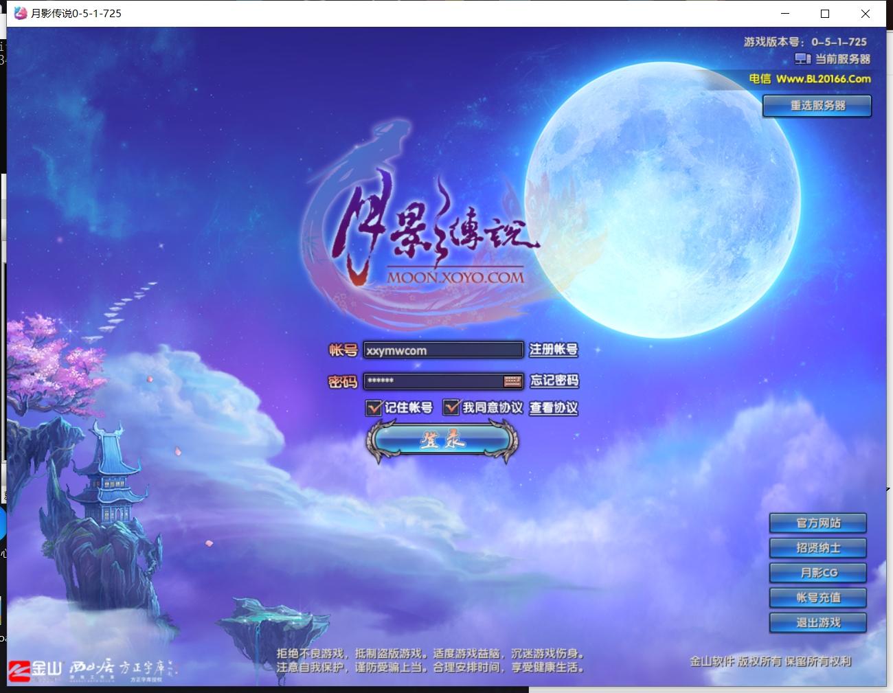
Task: Open the 月影CG cinematic button
Action: click(818, 573)
